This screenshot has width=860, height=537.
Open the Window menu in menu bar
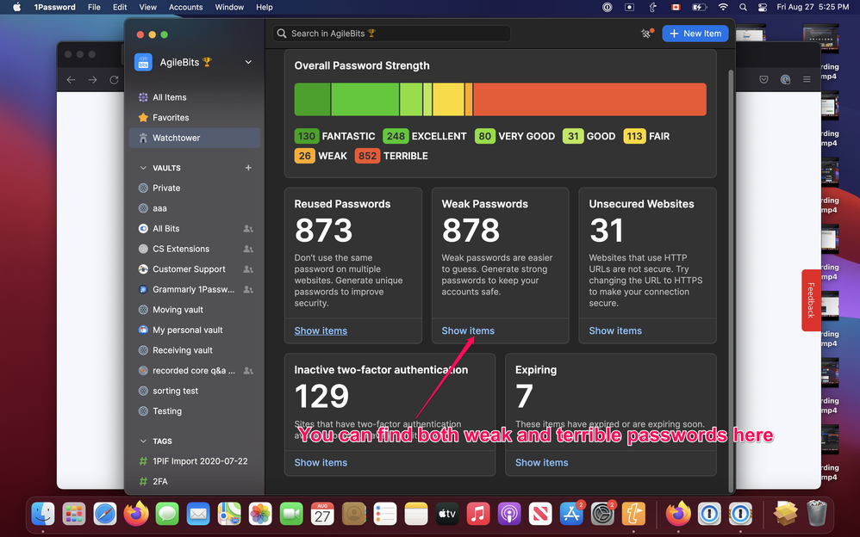click(x=229, y=7)
